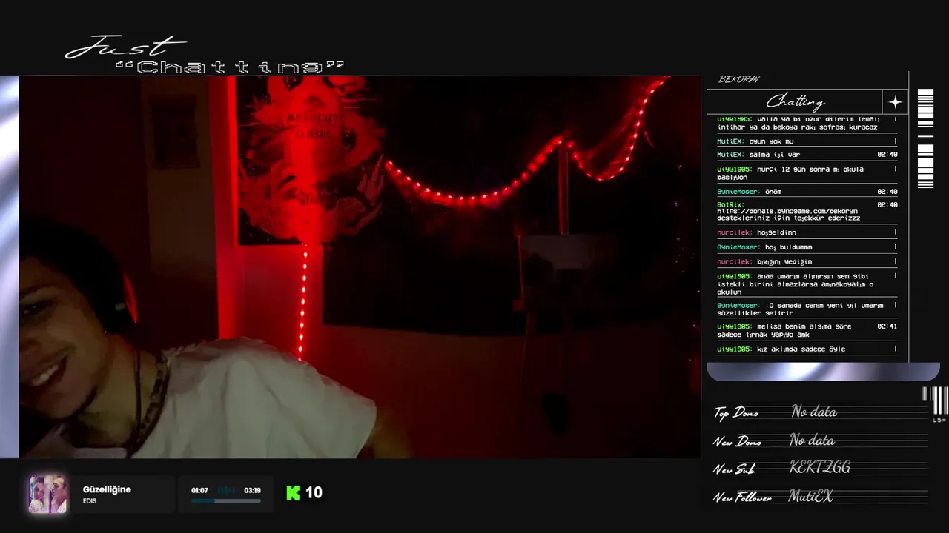This screenshot has height=533, width=949.
Task: Click the Güzelliğine album cover thumbnail
Action: (x=47, y=495)
